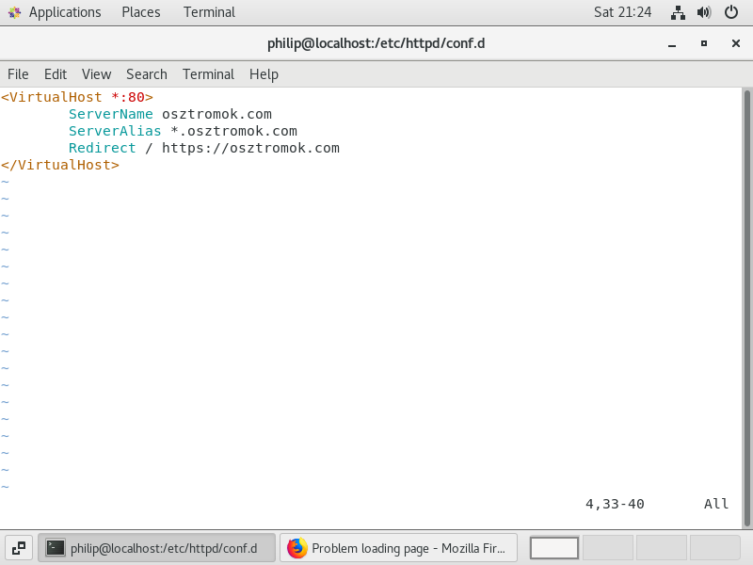
Task: Open the File menu
Action: pyautogui.click(x=18, y=74)
